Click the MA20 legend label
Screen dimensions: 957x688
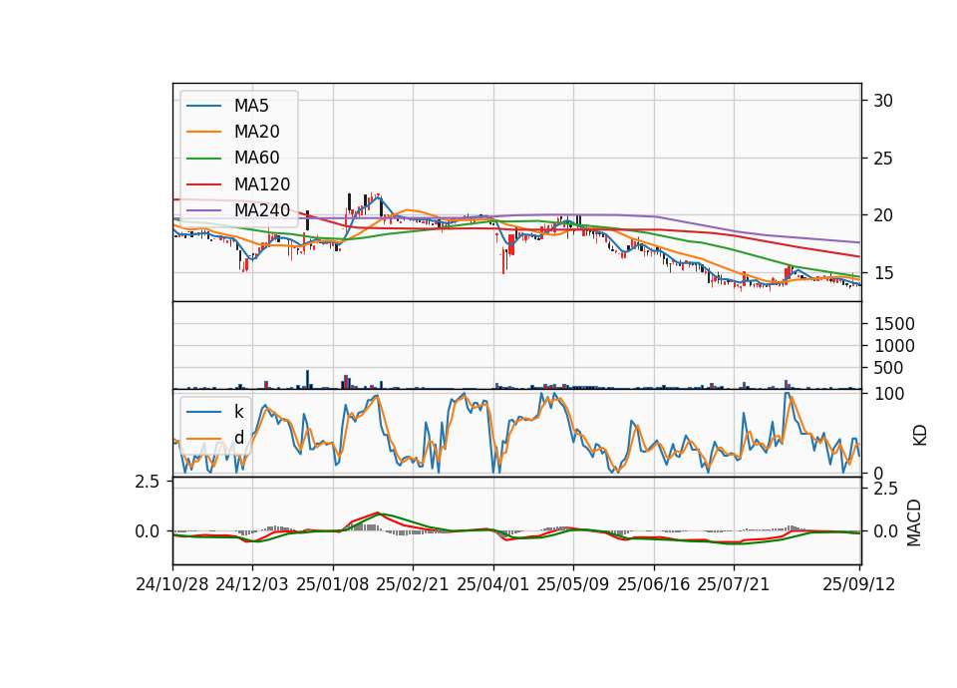[x=256, y=132]
